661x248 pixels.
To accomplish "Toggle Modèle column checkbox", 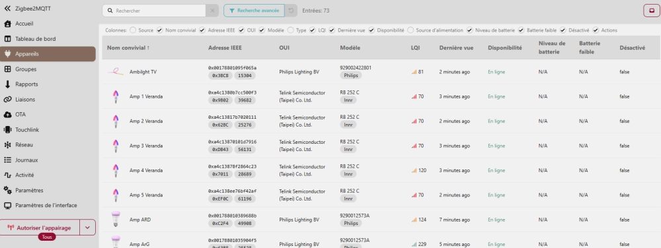I will pyautogui.click(x=262, y=30).
